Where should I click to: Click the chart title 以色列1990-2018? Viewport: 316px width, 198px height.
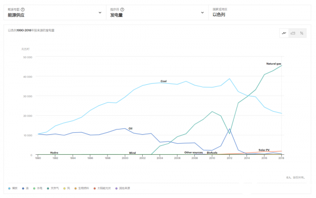tap(31, 31)
